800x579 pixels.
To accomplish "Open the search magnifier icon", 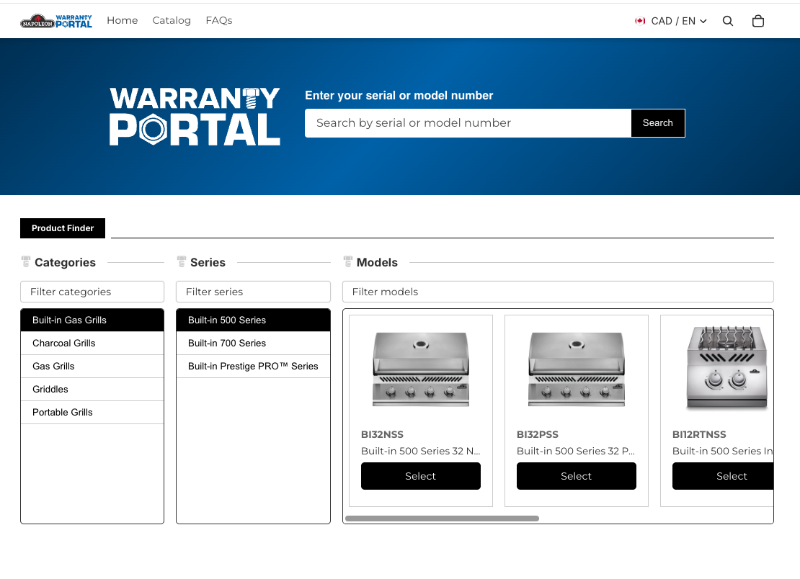I will [728, 21].
